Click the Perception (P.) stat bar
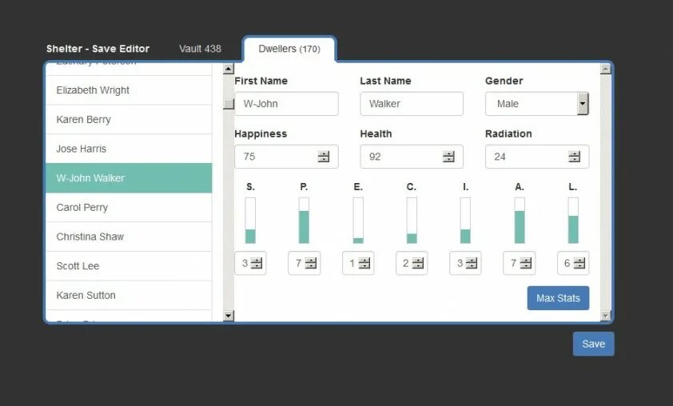This screenshot has width=673, height=406. tap(304, 220)
